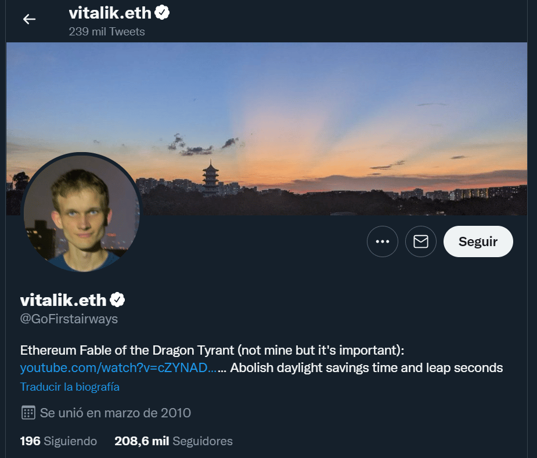The width and height of the screenshot is (537, 458).
Task: Click the @GoFirstairways handle
Action: pyautogui.click(x=69, y=319)
